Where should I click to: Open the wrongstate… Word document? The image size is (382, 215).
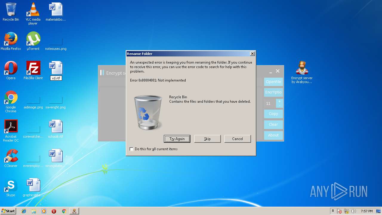tap(56, 158)
